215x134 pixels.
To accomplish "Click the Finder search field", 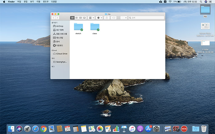I will pyautogui.click(x=146, y=18).
